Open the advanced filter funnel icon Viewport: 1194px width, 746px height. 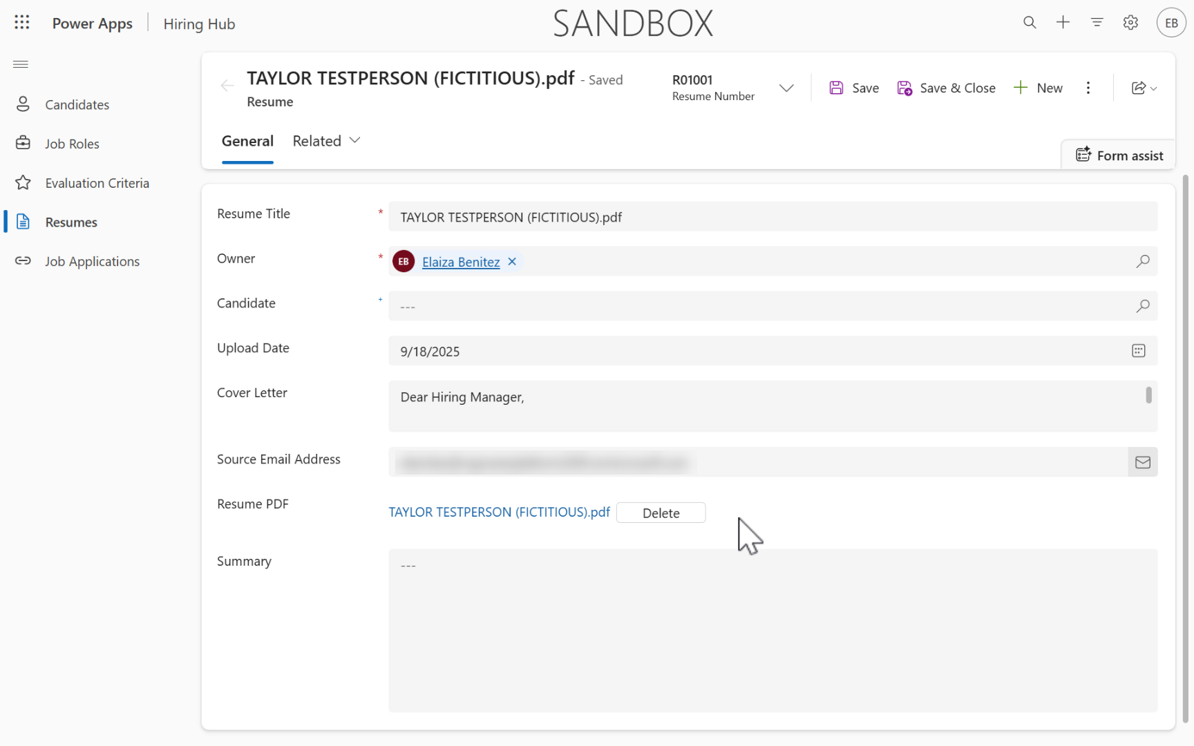click(x=1097, y=23)
